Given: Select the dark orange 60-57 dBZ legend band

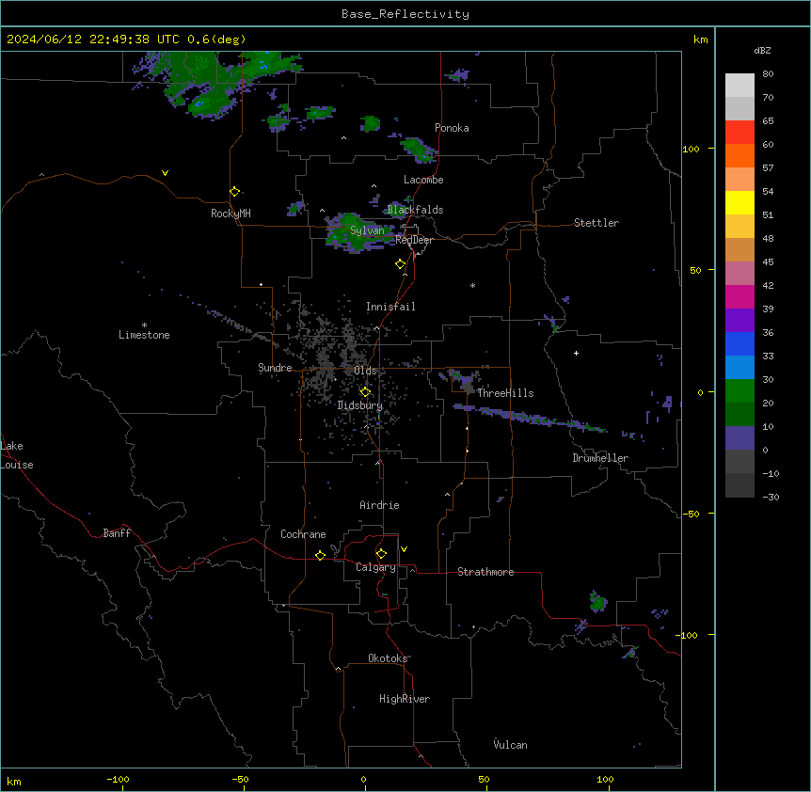Looking at the screenshot, I should click(739, 155).
